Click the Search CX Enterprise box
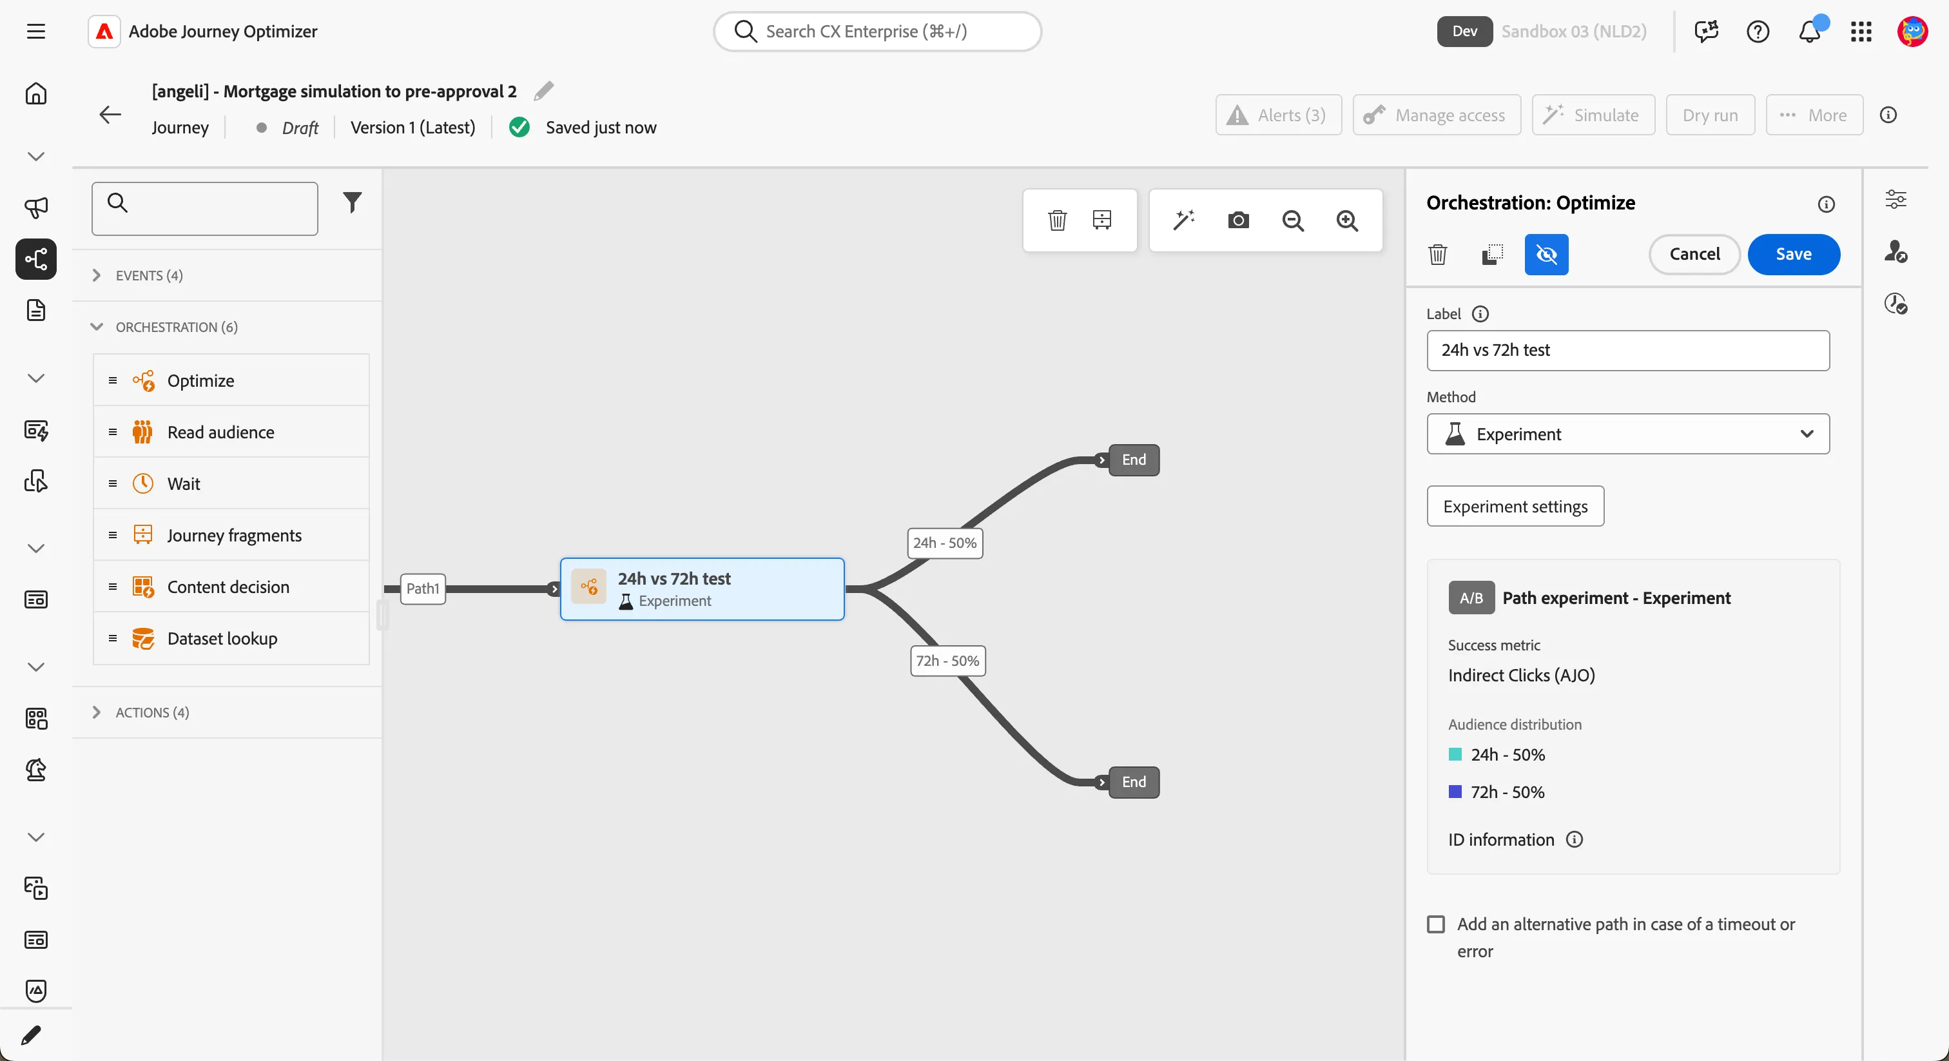Screen dimensions: 1949x1061 click(877, 31)
